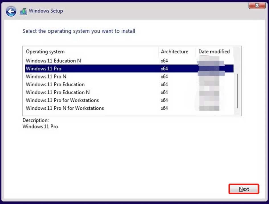Click the list's vertical scrollbar thumb

pyautogui.click(x=237, y=91)
